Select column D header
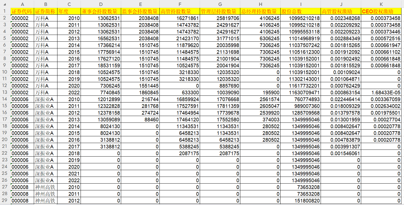Image resolution: width=404 pixels, height=205 pixels. tap(101, 4)
